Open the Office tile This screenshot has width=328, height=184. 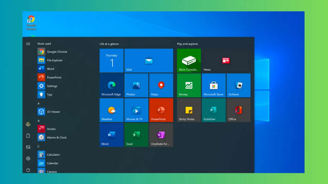click(x=239, y=110)
